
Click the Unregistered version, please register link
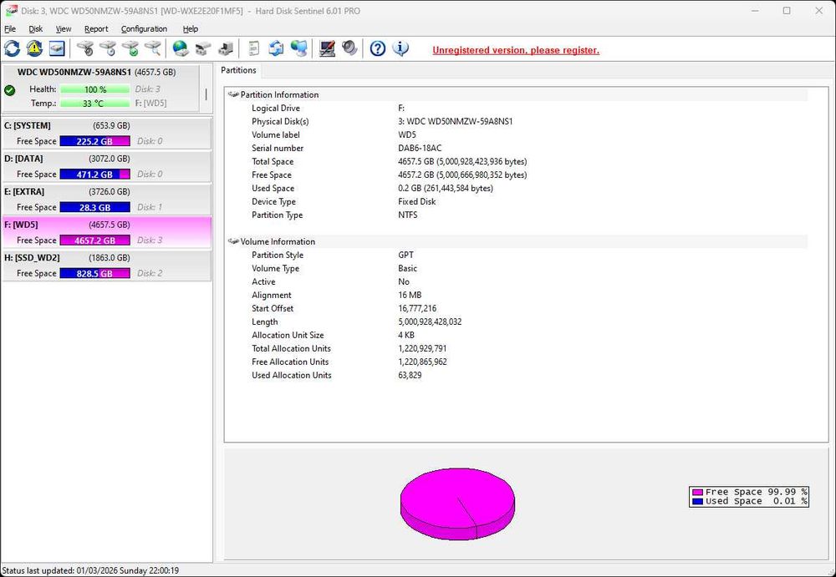pos(516,50)
